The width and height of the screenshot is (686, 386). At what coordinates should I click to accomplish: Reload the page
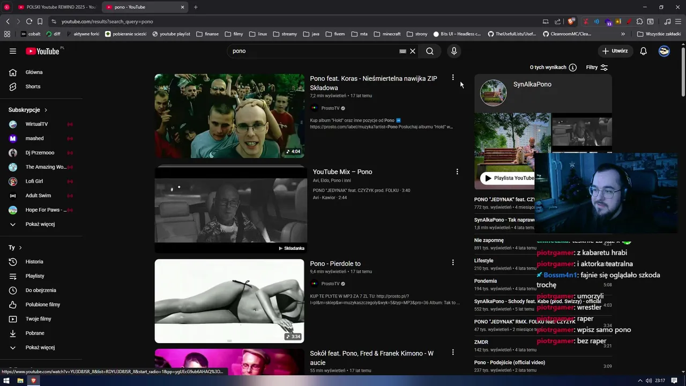(x=29, y=21)
